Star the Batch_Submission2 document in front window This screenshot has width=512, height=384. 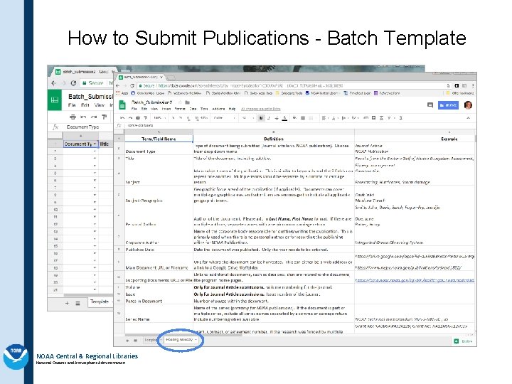(180, 102)
